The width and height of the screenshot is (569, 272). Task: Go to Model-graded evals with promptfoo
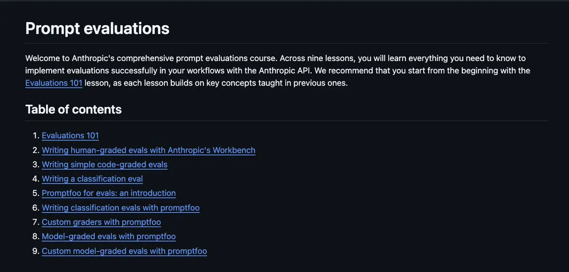coord(109,237)
